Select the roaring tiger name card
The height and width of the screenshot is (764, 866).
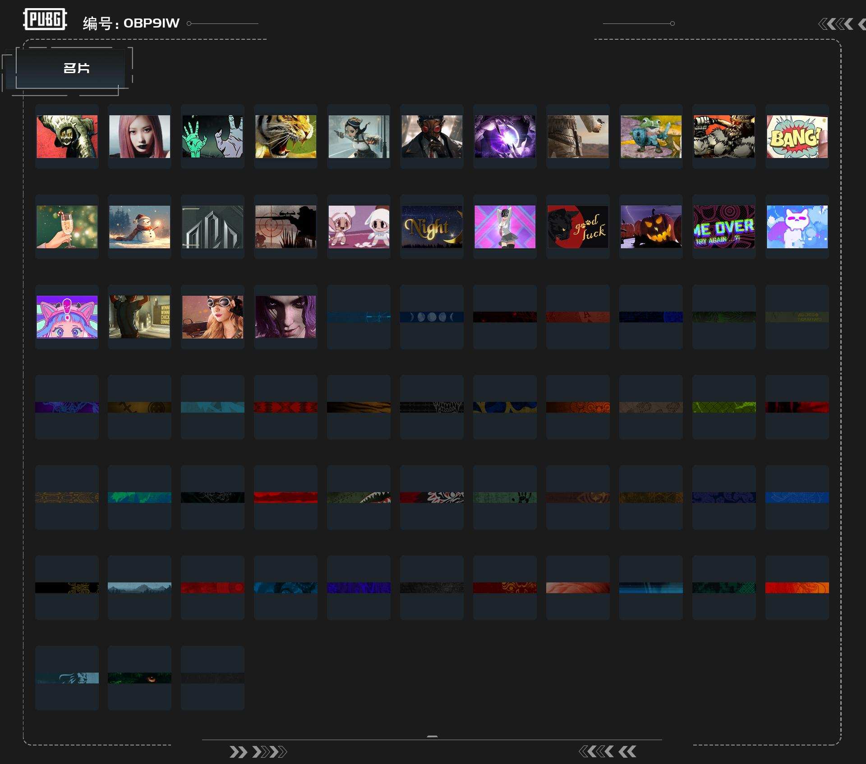[286, 136]
